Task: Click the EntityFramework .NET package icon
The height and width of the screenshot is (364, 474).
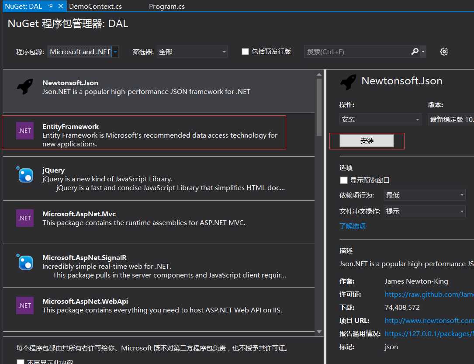Action: [x=25, y=131]
